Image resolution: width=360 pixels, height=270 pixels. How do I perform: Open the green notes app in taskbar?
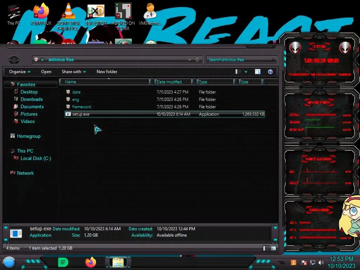[x=63, y=262]
